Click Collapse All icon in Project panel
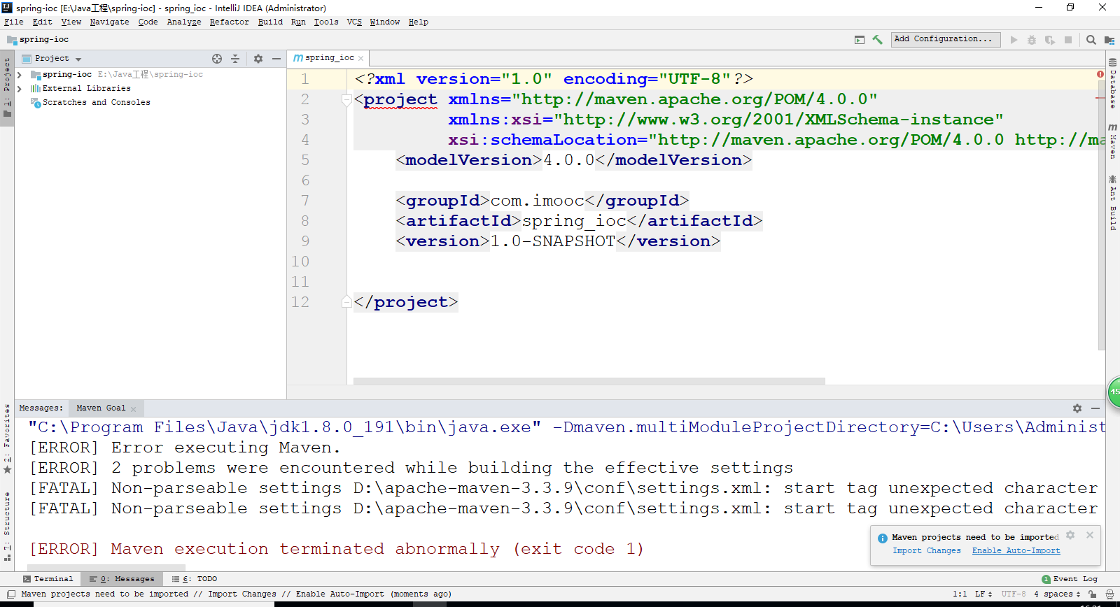The width and height of the screenshot is (1120, 607). [235, 59]
